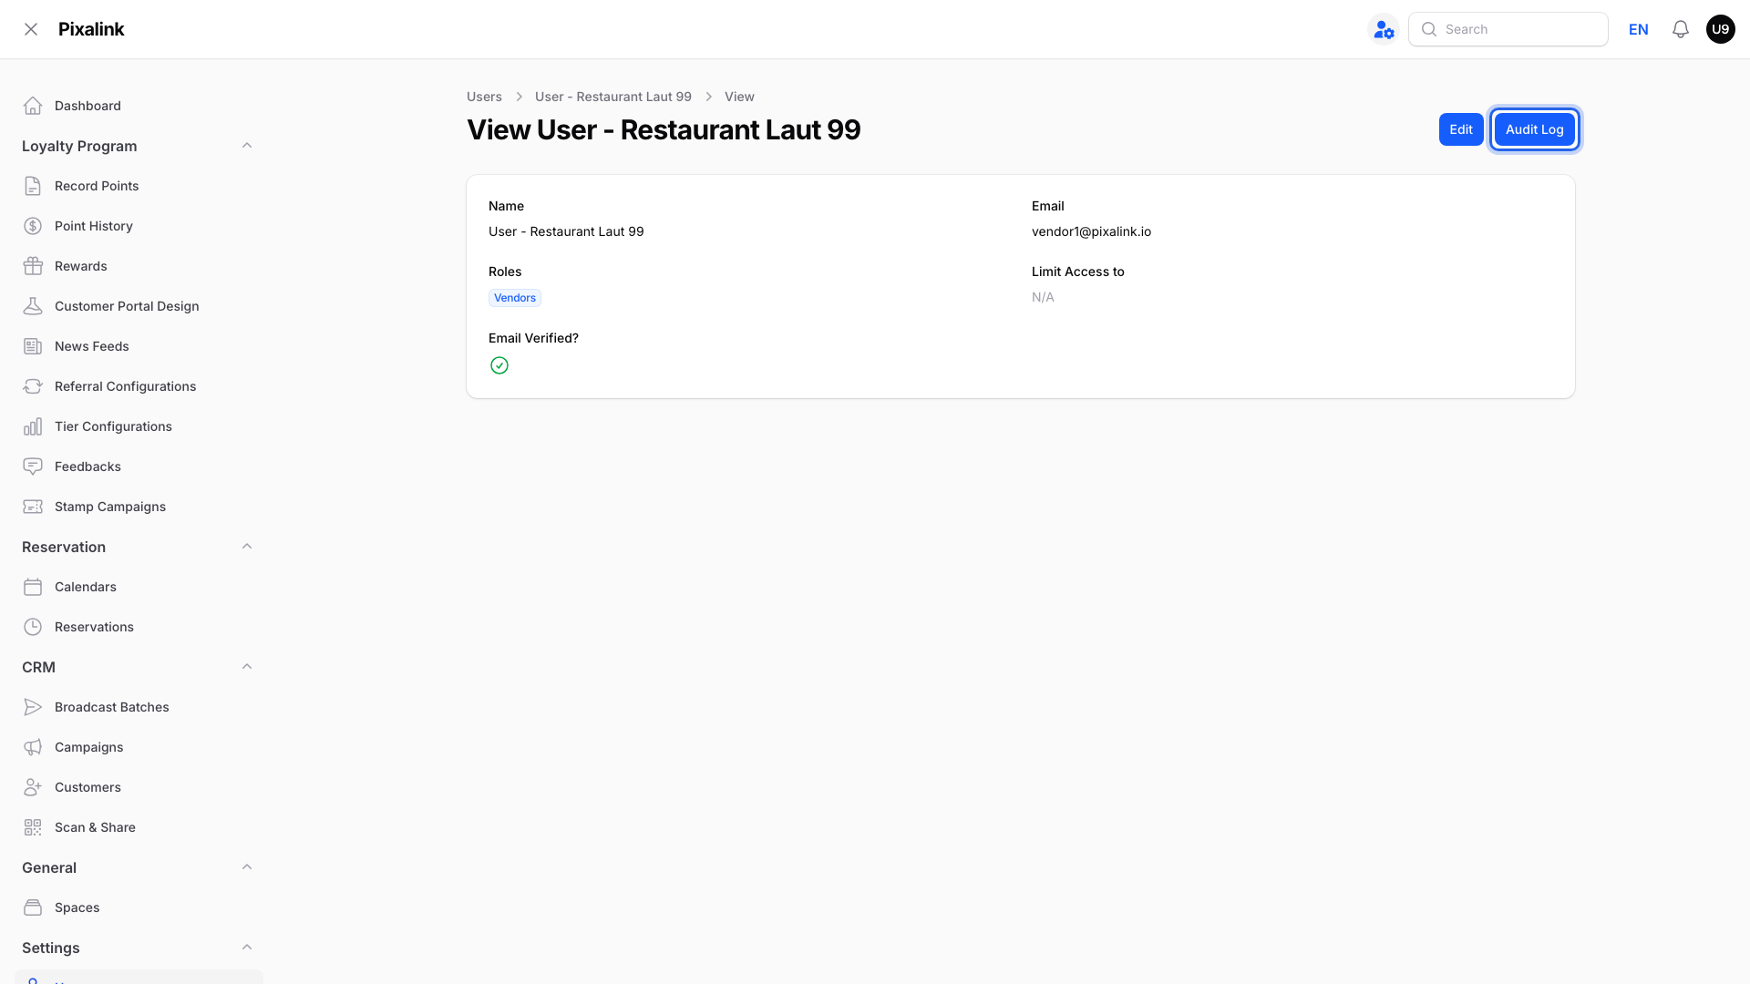Click the Scan & Share QR code icon
1750x984 pixels.
(33, 827)
